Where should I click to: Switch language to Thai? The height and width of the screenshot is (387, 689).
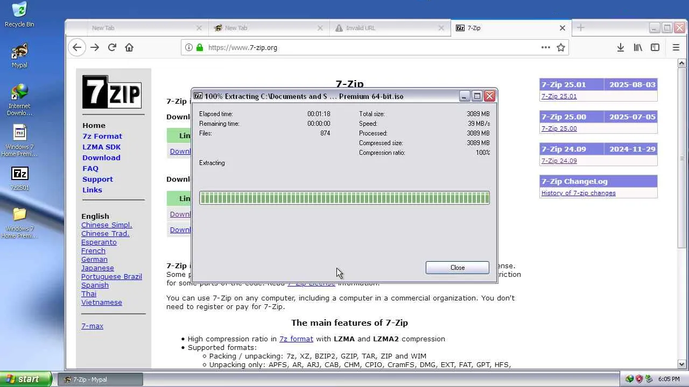point(89,293)
